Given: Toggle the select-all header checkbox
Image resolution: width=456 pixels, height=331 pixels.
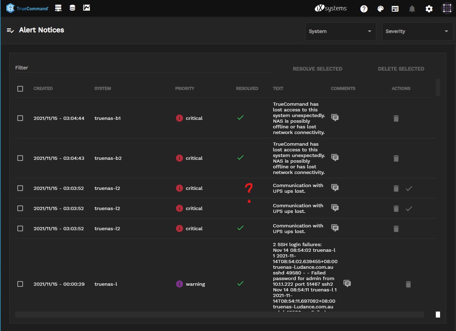Looking at the screenshot, I should pyautogui.click(x=20, y=89).
